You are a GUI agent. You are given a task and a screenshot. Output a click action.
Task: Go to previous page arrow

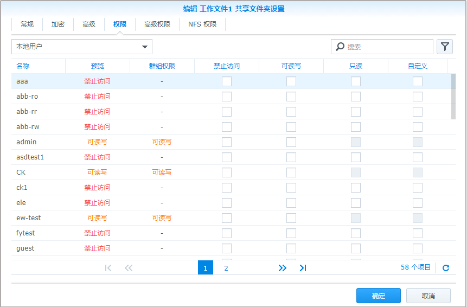[129, 268]
